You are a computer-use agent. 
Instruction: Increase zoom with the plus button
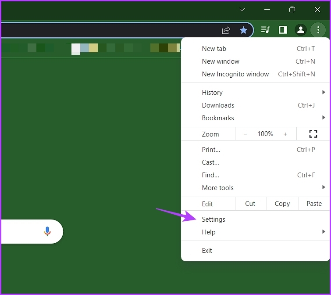285,134
